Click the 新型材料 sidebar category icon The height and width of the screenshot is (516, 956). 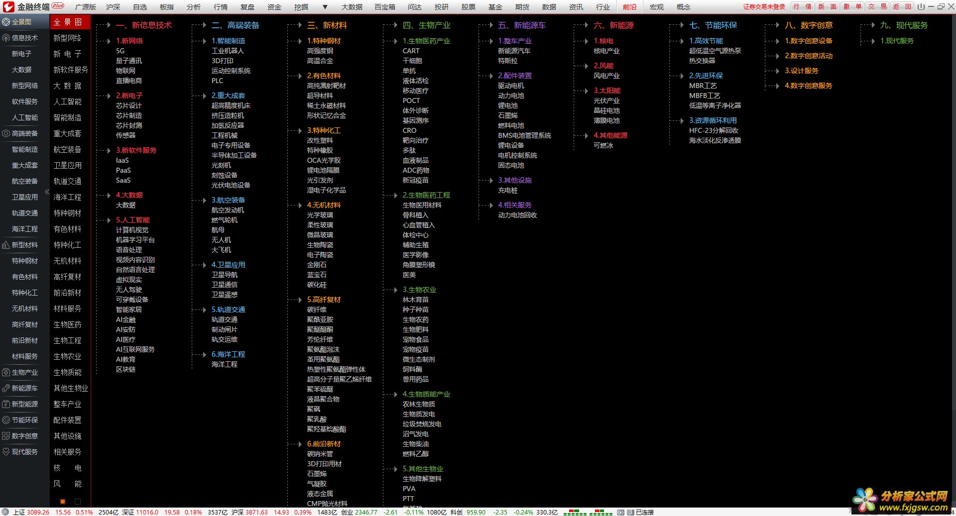6,245
